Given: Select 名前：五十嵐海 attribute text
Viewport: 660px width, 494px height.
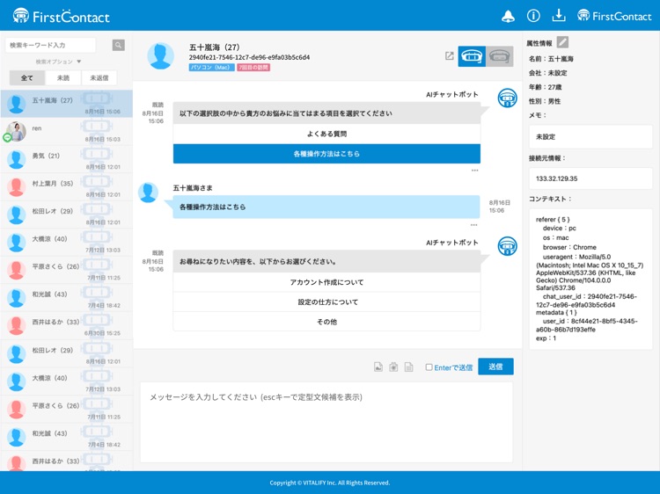Looking at the screenshot, I should 551,59.
